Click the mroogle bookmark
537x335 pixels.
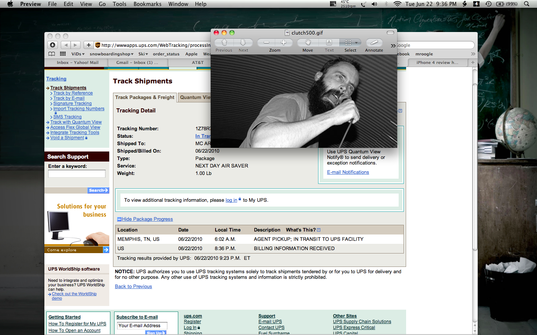coord(424,54)
